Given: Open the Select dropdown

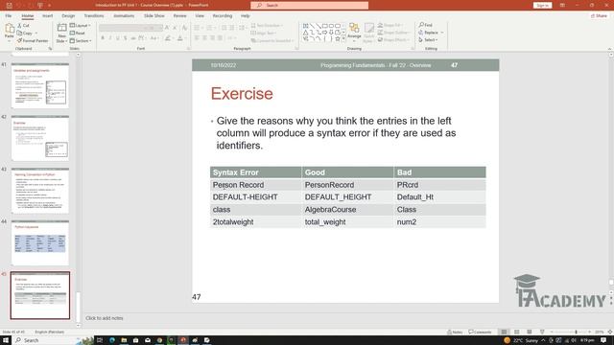Looking at the screenshot, I should click(x=428, y=40).
